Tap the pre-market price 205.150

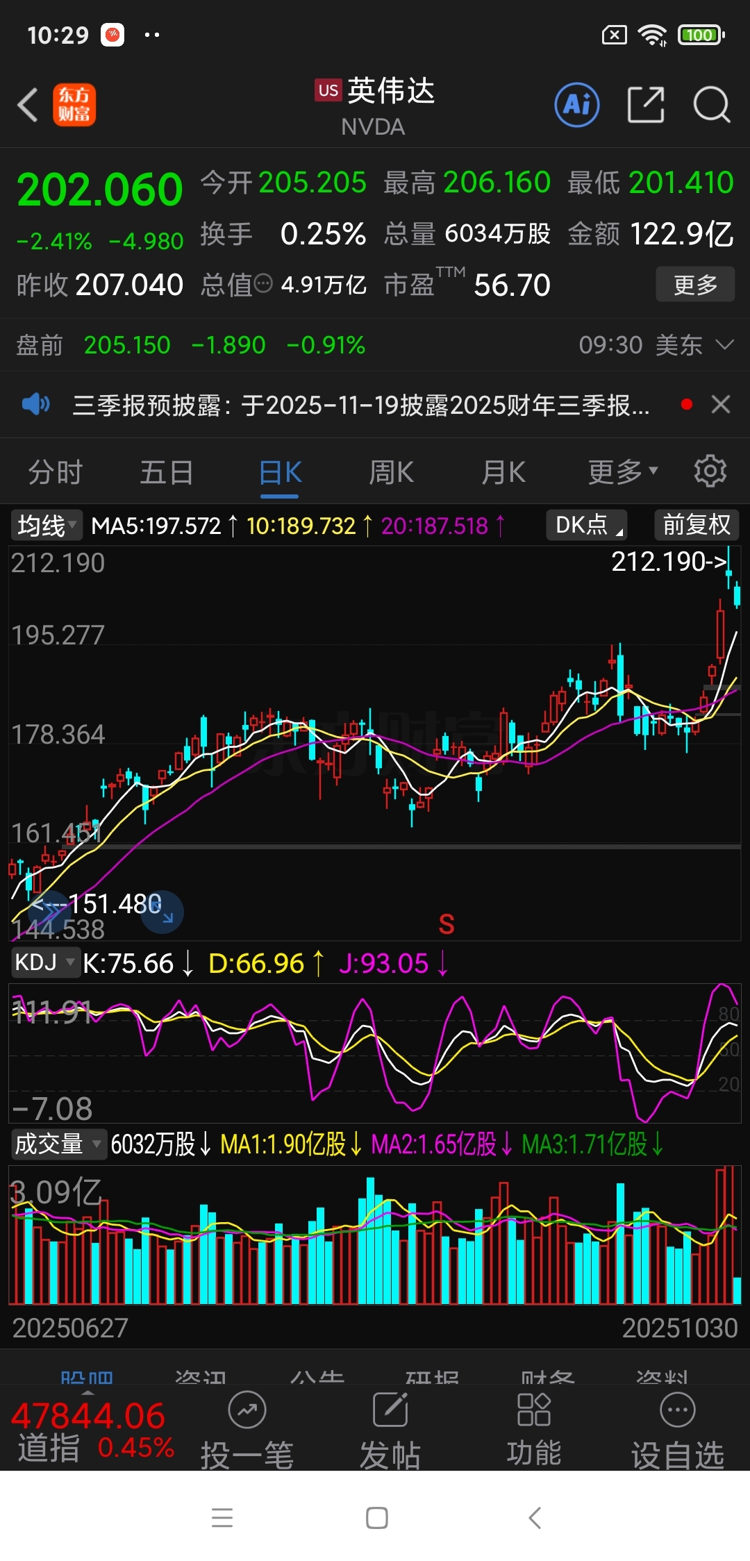click(127, 344)
